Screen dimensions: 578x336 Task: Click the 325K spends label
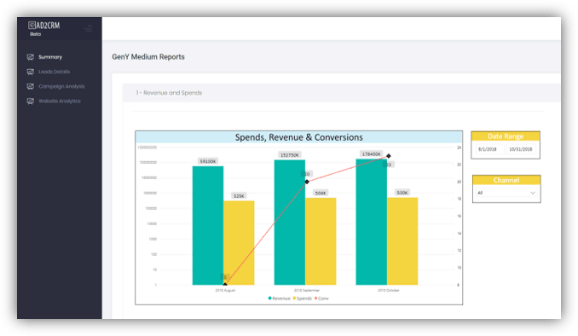(x=239, y=196)
